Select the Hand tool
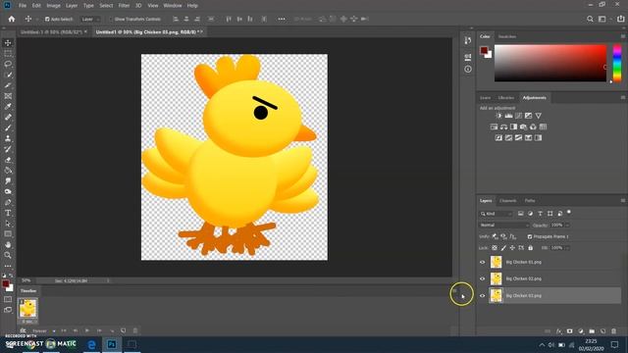 8,244
